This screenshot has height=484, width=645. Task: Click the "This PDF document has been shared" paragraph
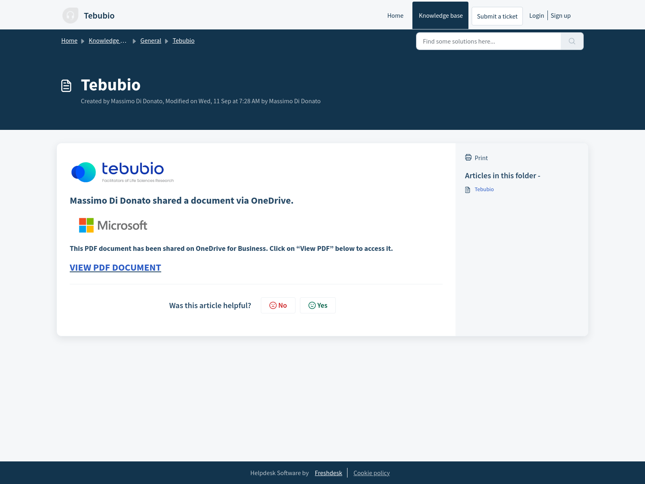pyautogui.click(x=231, y=248)
